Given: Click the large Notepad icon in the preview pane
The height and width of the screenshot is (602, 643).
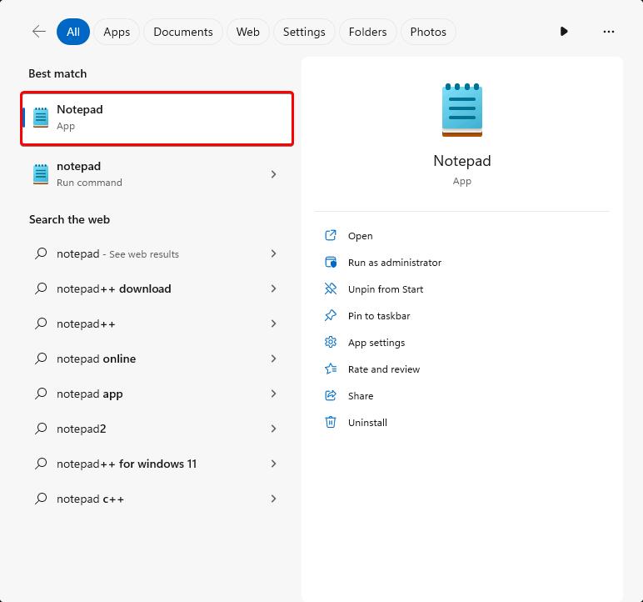Looking at the screenshot, I should 462,110.
